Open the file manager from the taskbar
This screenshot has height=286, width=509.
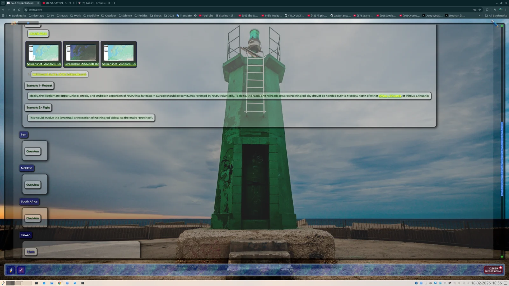52,283
